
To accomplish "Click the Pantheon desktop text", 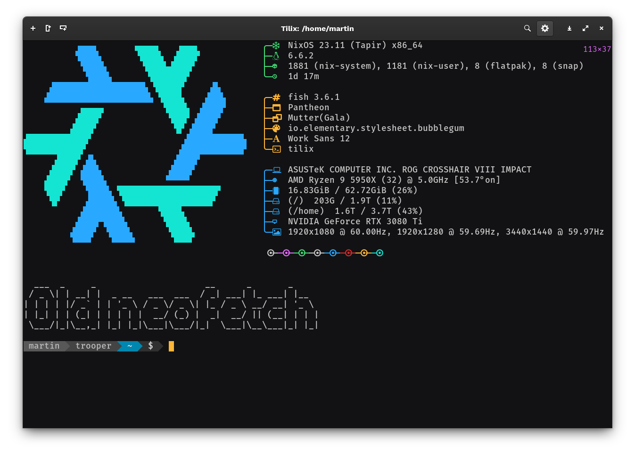I will 309,108.
